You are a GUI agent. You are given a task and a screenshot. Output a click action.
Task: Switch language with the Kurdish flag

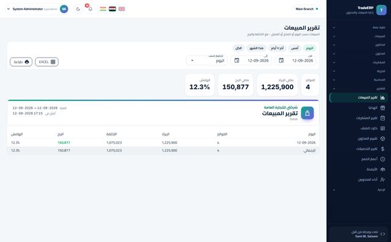pyautogui.click(x=103, y=9)
